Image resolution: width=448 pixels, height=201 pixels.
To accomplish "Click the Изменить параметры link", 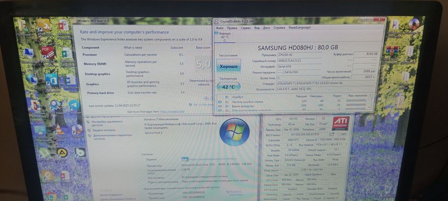I will click(x=236, y=193).
